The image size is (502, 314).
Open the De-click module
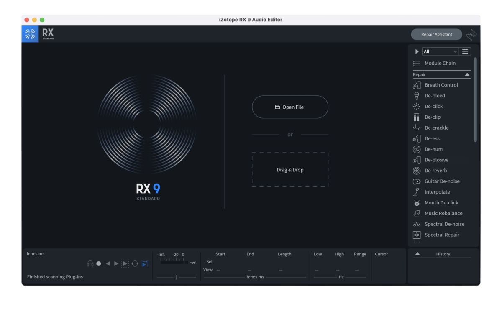(x=428, y=106)
